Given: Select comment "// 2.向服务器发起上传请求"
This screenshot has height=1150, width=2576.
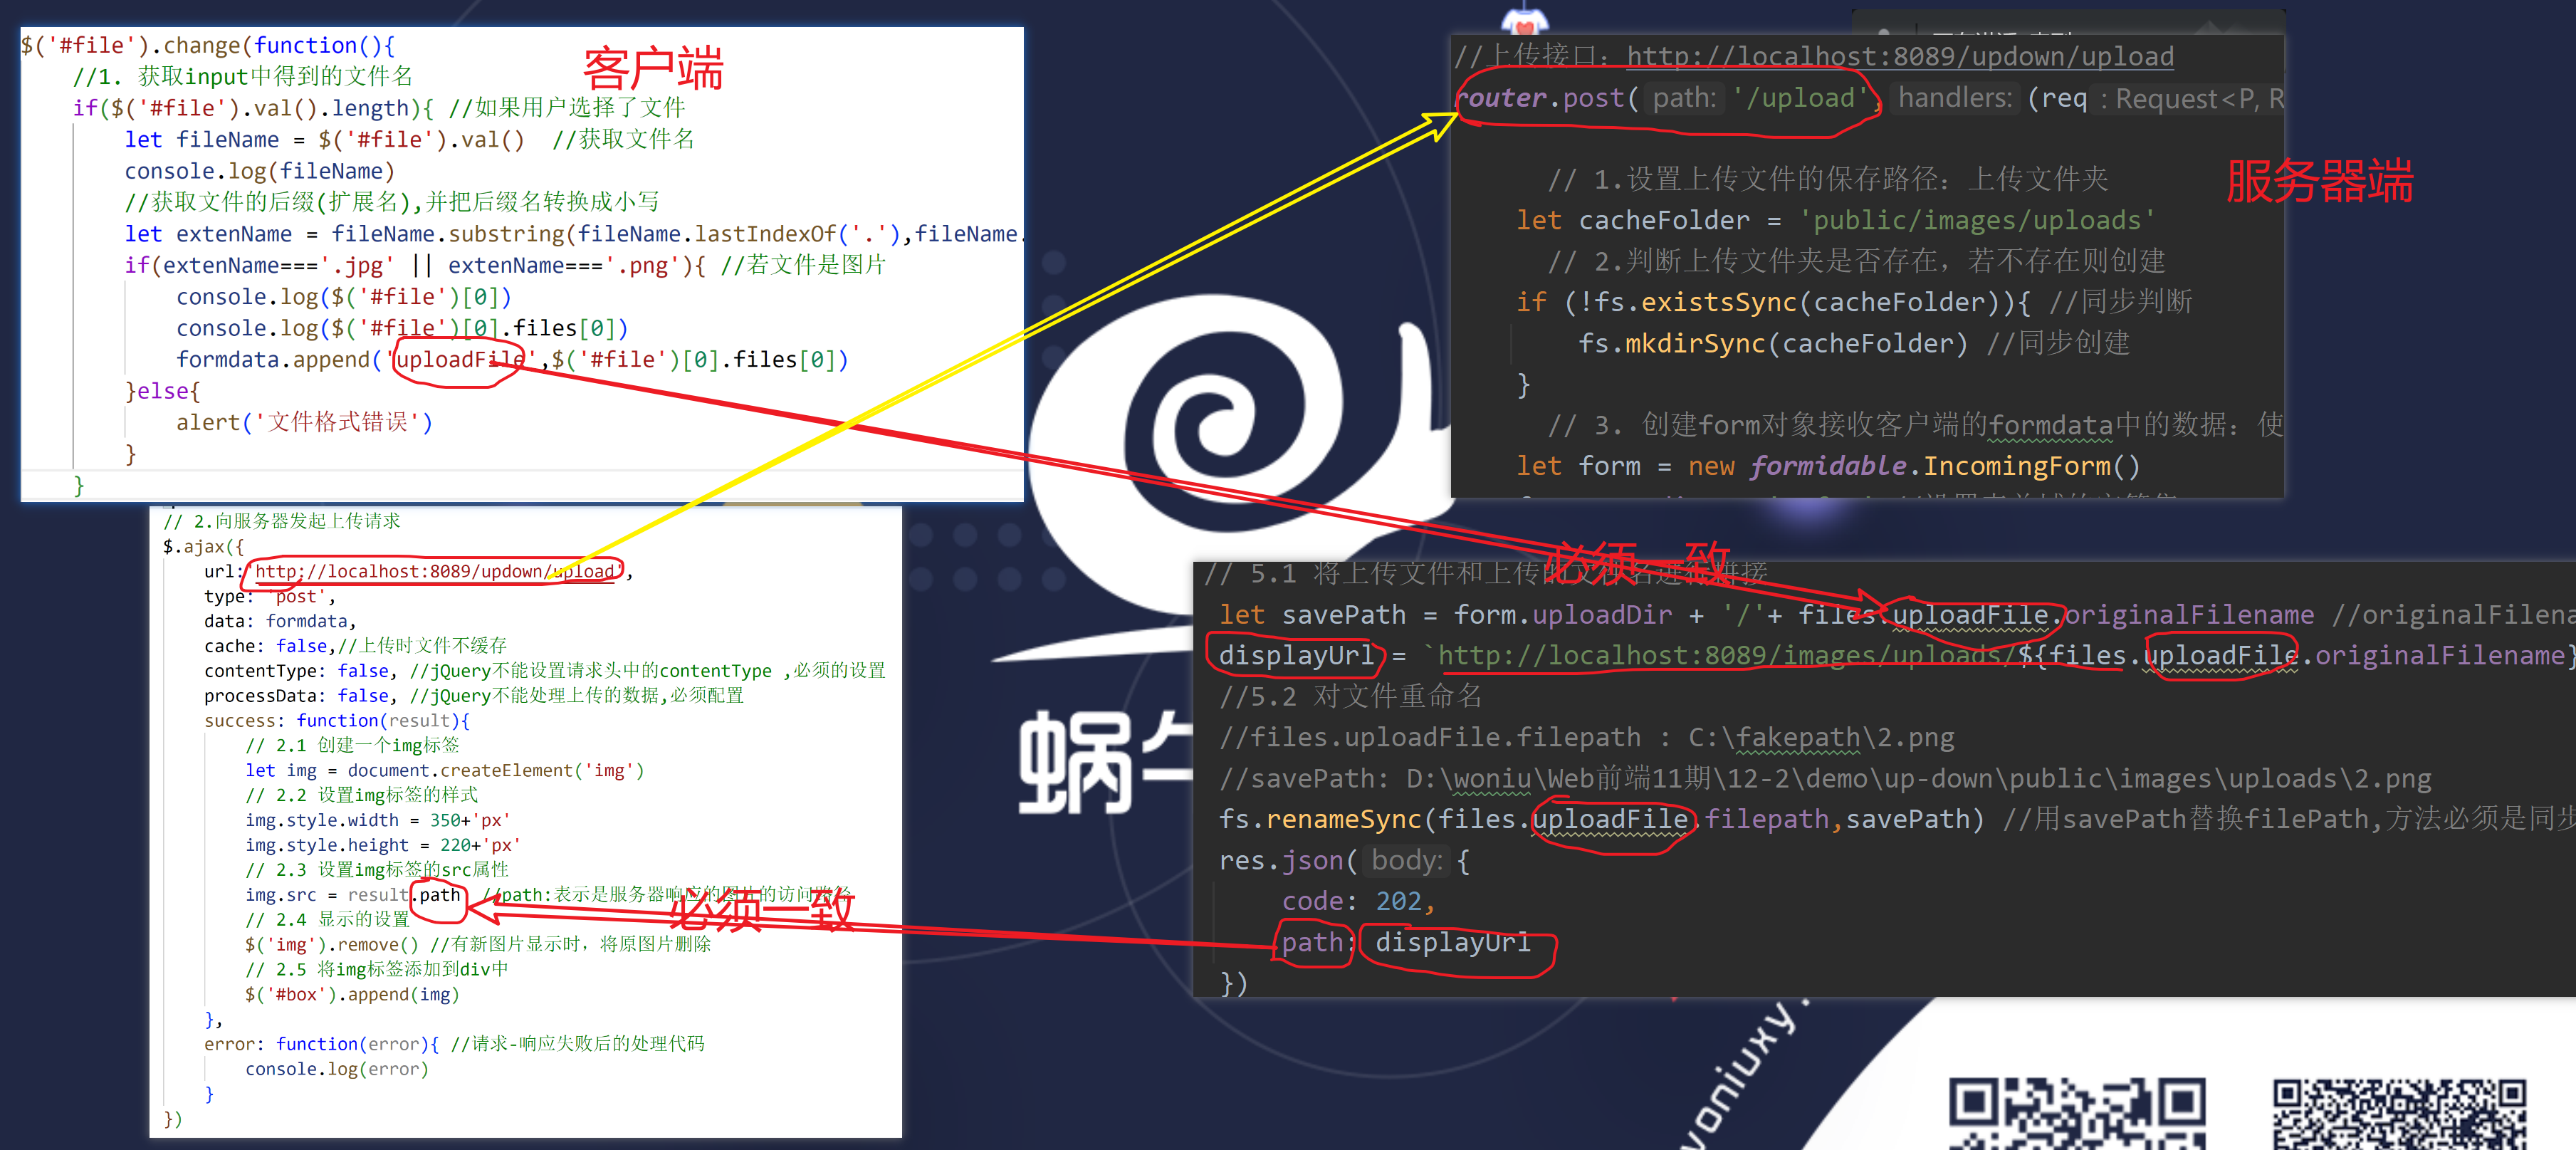Looking at the screenshot, I should click(281, 521).
